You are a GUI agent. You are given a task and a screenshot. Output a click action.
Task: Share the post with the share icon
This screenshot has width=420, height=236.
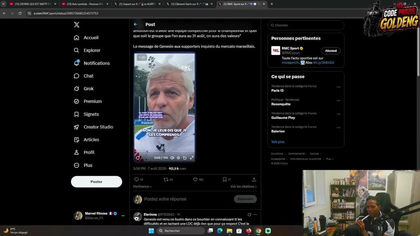254,180
